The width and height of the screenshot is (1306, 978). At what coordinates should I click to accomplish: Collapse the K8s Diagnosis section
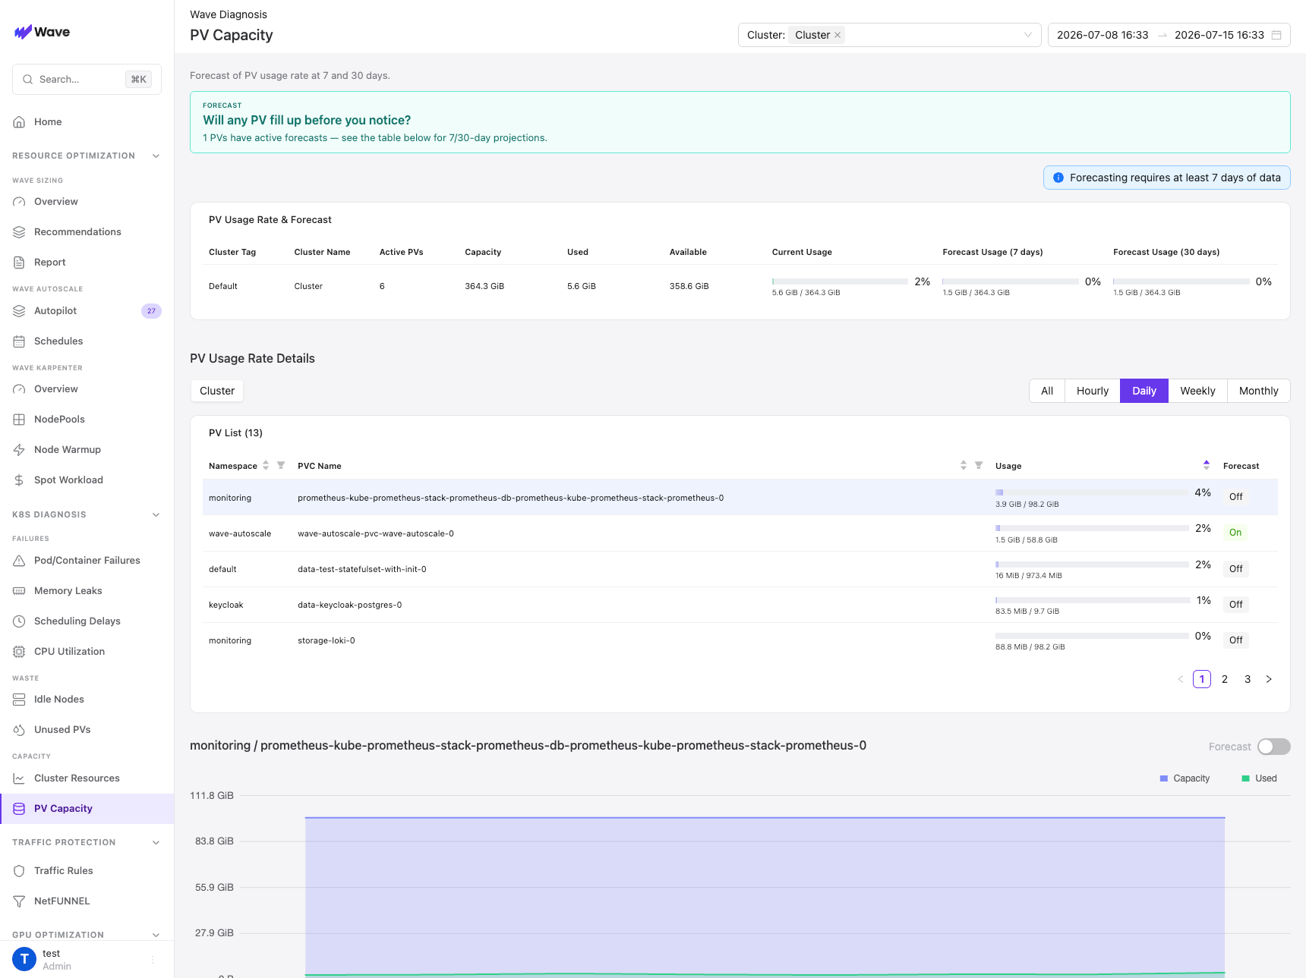[x=156, y=514]
